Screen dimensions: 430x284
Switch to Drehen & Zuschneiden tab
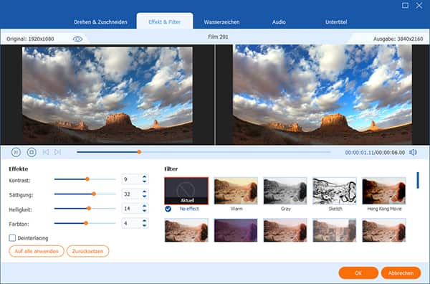click(100, 22)
